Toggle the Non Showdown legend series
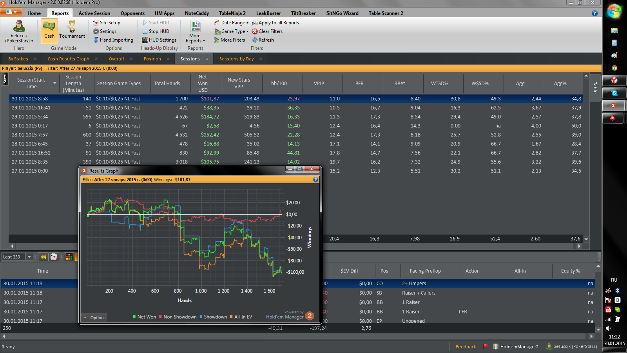627x353 pixels. [178, 317]
